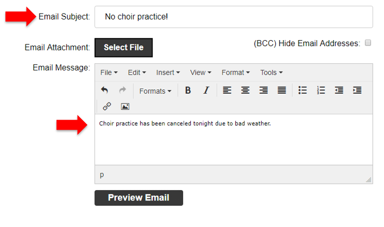Screen dimensions: 384x227
Task: Enable BCC Hide Email Addresses checkbox
Action: click(x=368, y=43)
